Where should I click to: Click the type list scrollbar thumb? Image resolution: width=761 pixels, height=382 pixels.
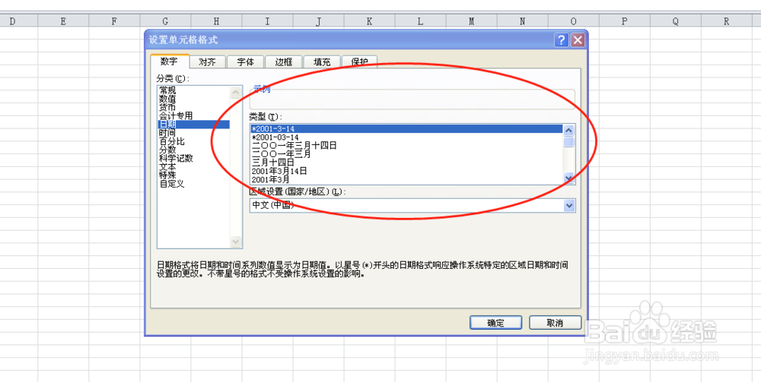[x=568, y=141]
